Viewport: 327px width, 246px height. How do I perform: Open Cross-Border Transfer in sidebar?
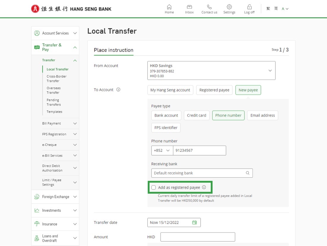pyautogui.click(x=56, y=79)
